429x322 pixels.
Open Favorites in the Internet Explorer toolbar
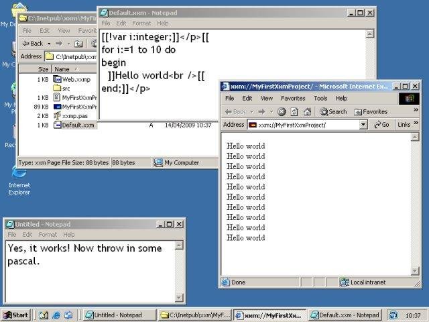(x=371, y=112)
